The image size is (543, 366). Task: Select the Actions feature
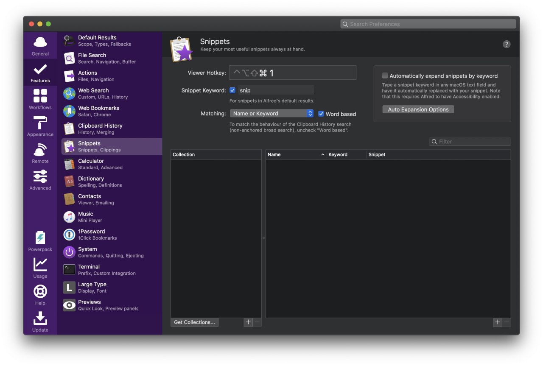point(112,76)
